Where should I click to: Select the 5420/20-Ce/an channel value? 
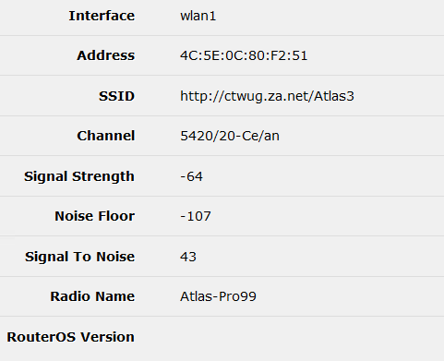(230, 136)
